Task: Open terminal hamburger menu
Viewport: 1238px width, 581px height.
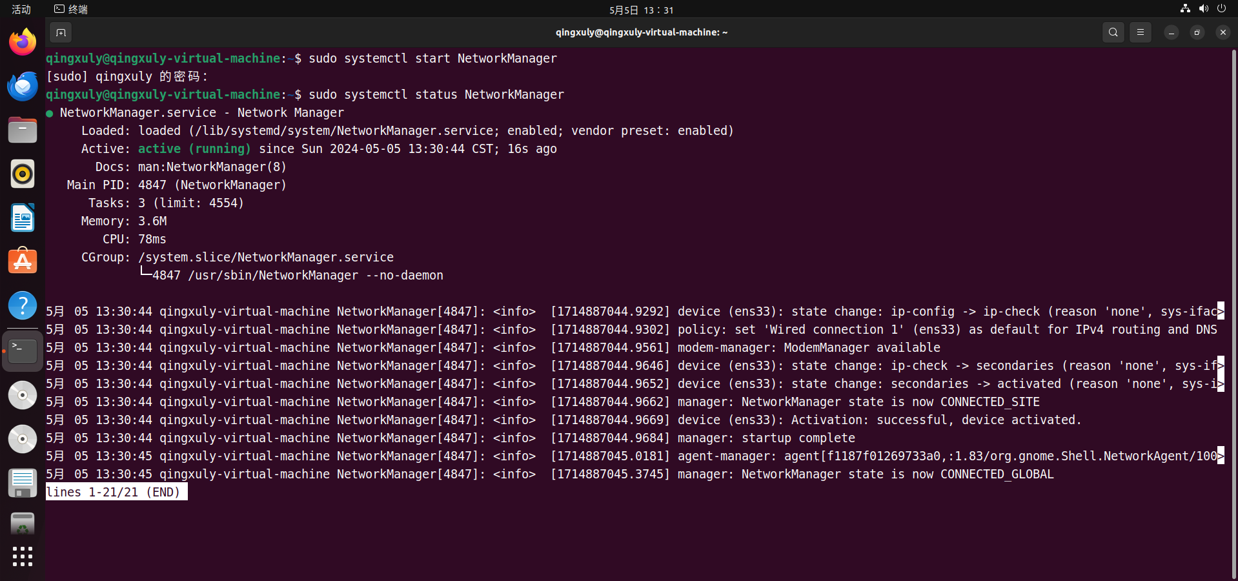Action: point(1141,32)
